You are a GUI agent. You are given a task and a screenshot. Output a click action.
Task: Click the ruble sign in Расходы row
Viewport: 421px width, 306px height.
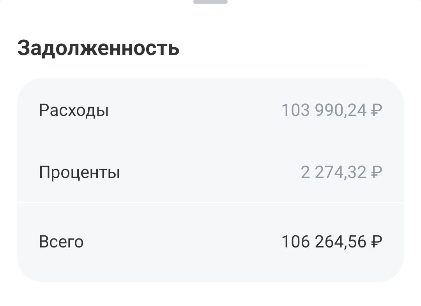point(376,110)
